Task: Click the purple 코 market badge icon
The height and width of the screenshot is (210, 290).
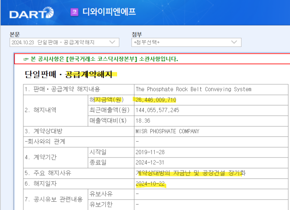Action: 74,12
